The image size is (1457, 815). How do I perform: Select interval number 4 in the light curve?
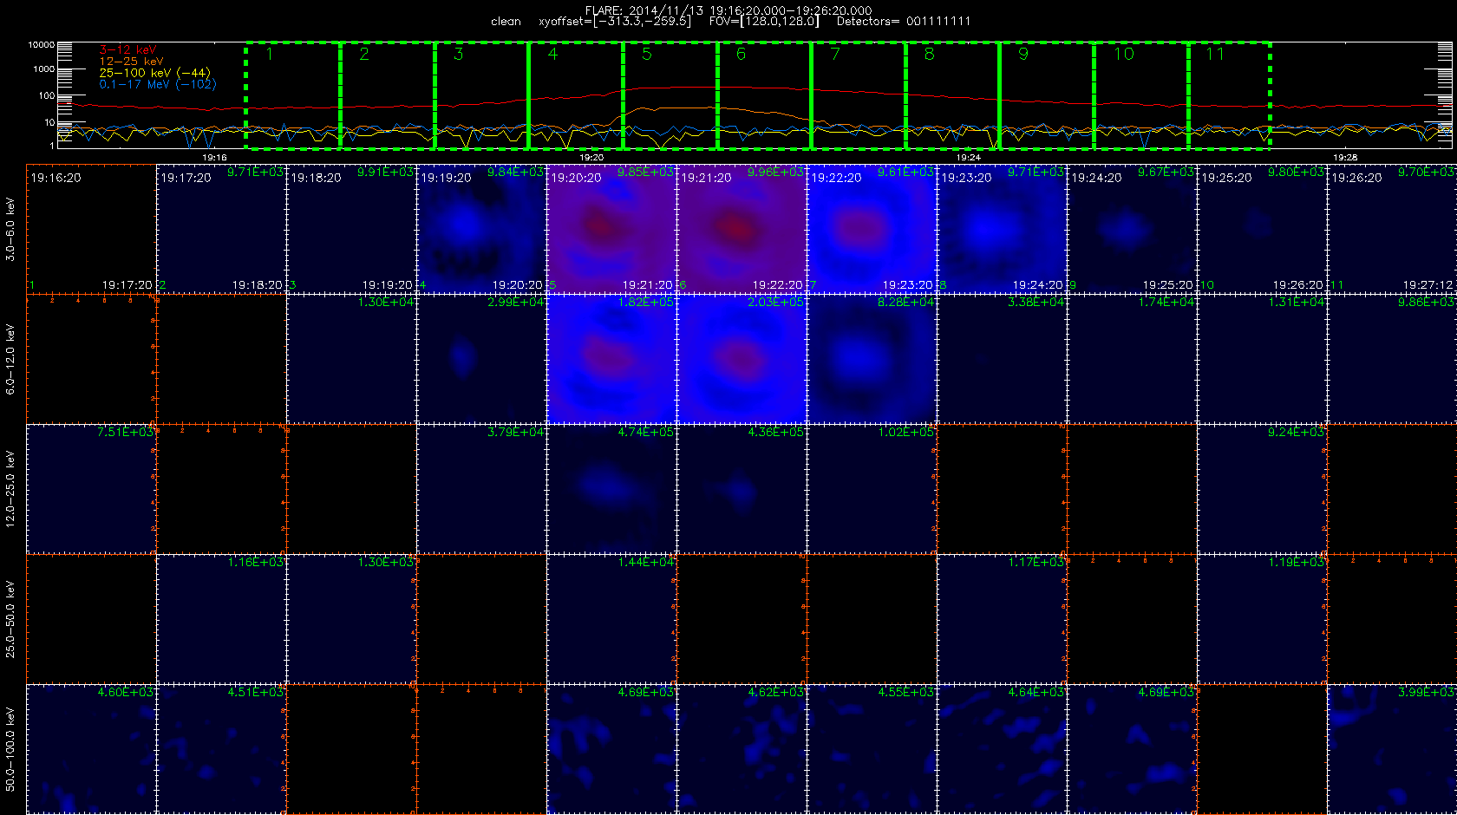point(552,55)
